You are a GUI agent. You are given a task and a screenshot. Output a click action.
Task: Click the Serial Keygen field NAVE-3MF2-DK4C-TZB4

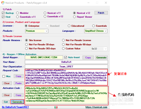tap(44, 57)
